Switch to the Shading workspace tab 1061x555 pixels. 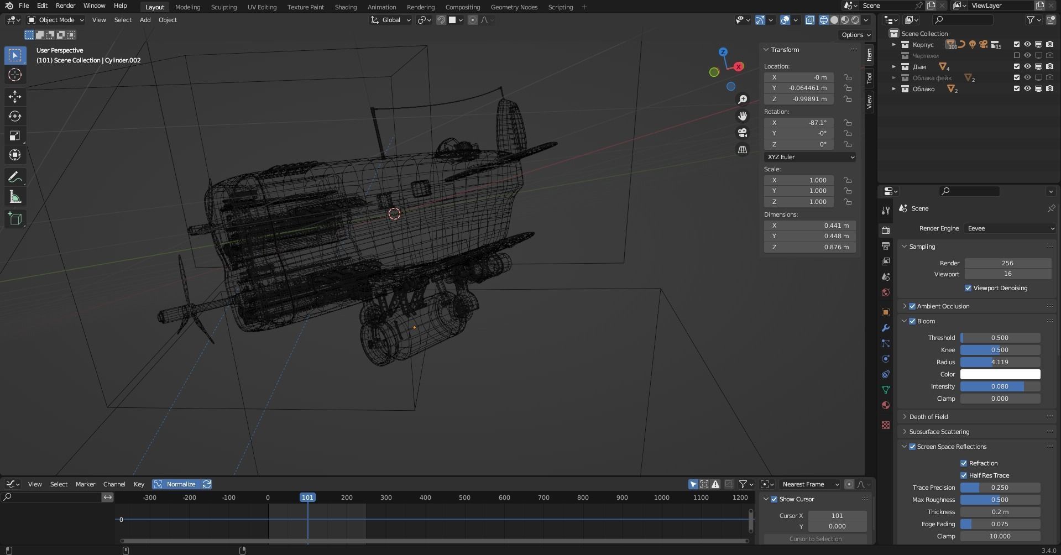pyautogui.click(x=346, y=7)
